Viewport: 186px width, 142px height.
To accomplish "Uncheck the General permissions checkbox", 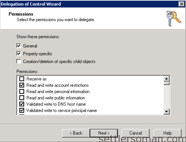I will (x=19, y=46).
